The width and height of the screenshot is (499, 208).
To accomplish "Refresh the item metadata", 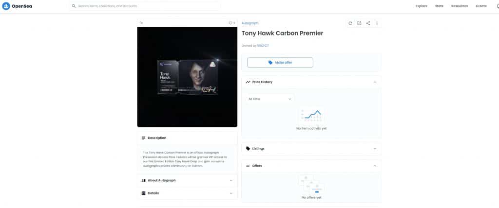I will coord(350,23).
